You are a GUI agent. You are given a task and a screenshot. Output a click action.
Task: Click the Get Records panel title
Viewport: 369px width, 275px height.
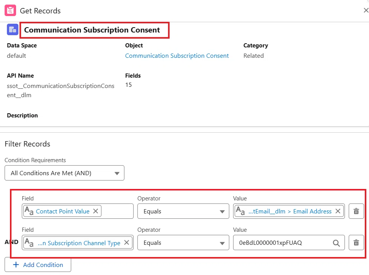point(40,11)
